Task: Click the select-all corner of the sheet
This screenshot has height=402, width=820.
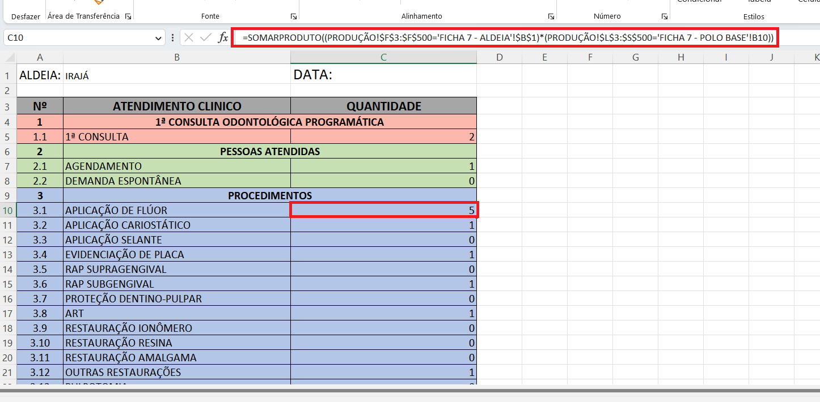Action: coord(9,57)
